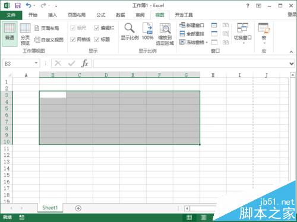Open the ribbon display options icon

(x=258, y=6)
